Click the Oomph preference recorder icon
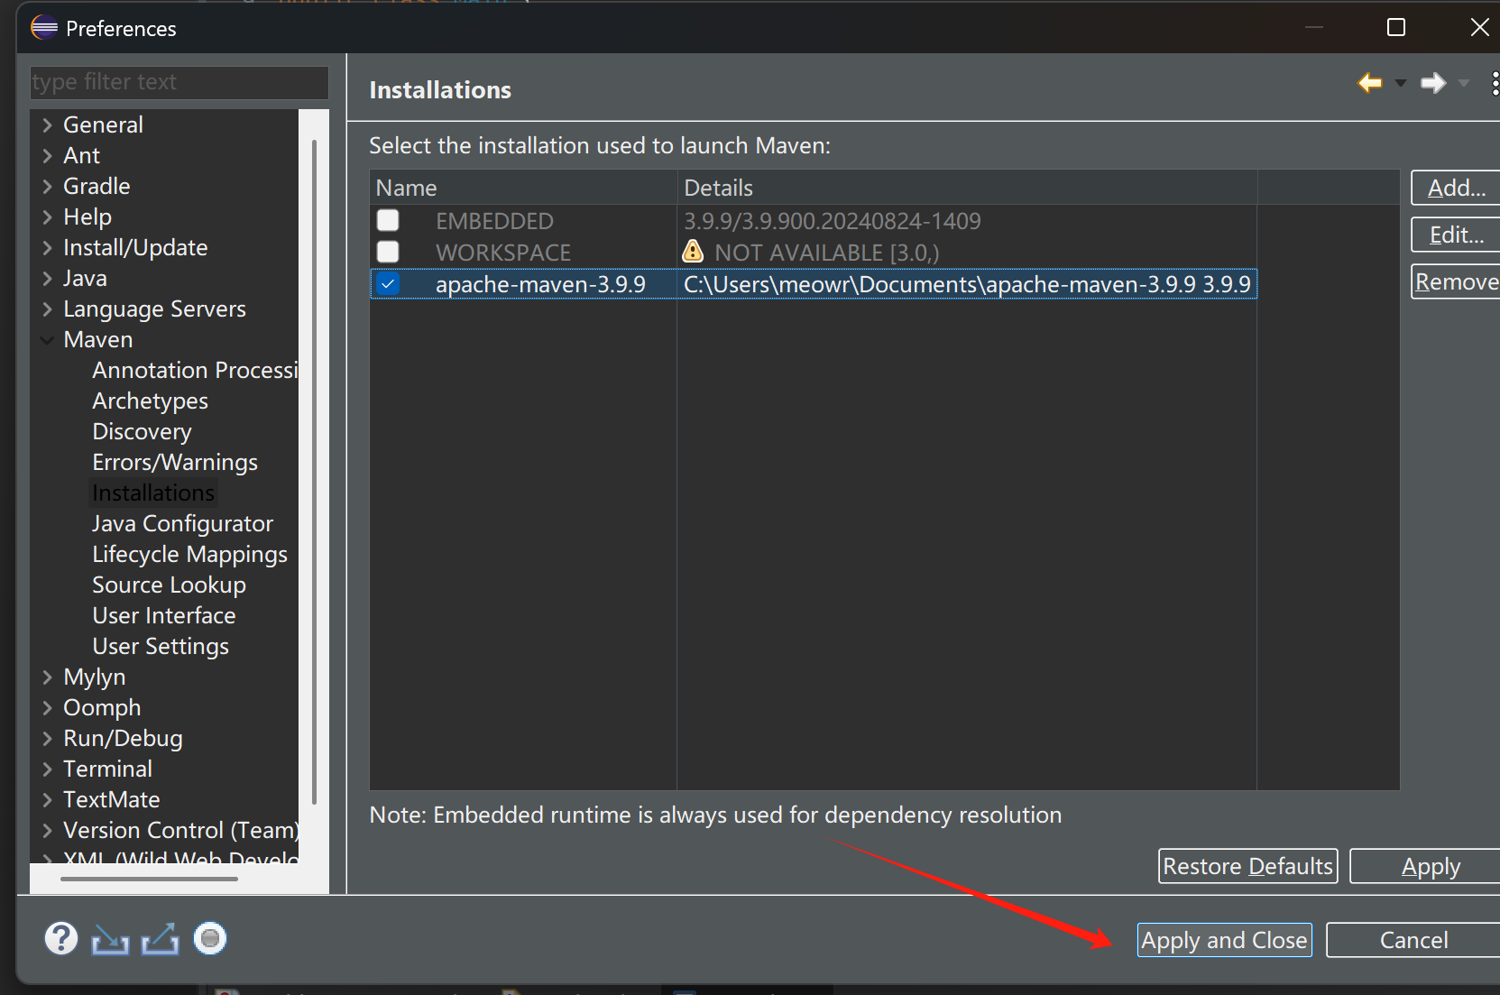 click(210, 939)
